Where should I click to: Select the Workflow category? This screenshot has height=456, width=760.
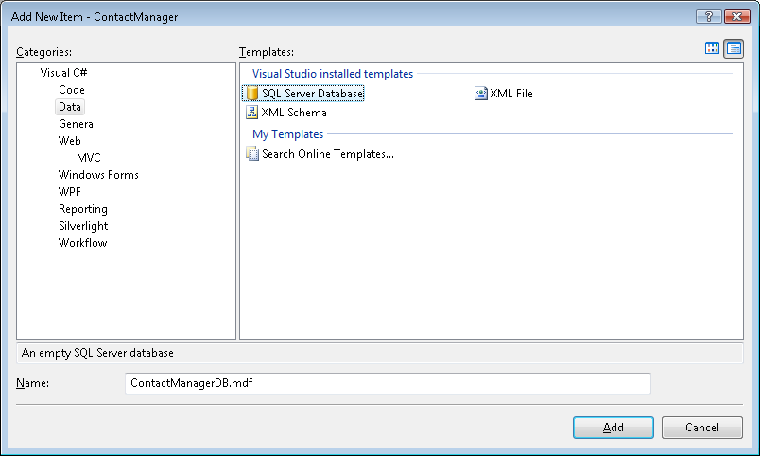coord(83,243)
